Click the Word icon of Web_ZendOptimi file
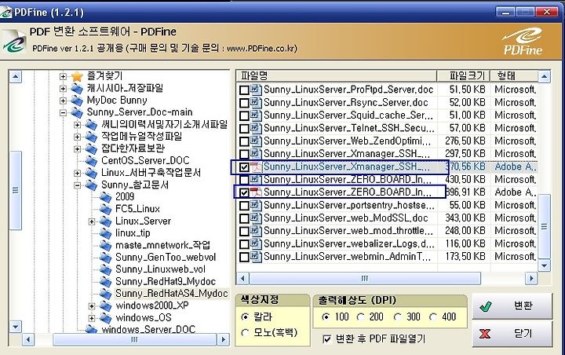Image resolution: width=565 pixels, height=355 pixels. (x=256, y=141)
